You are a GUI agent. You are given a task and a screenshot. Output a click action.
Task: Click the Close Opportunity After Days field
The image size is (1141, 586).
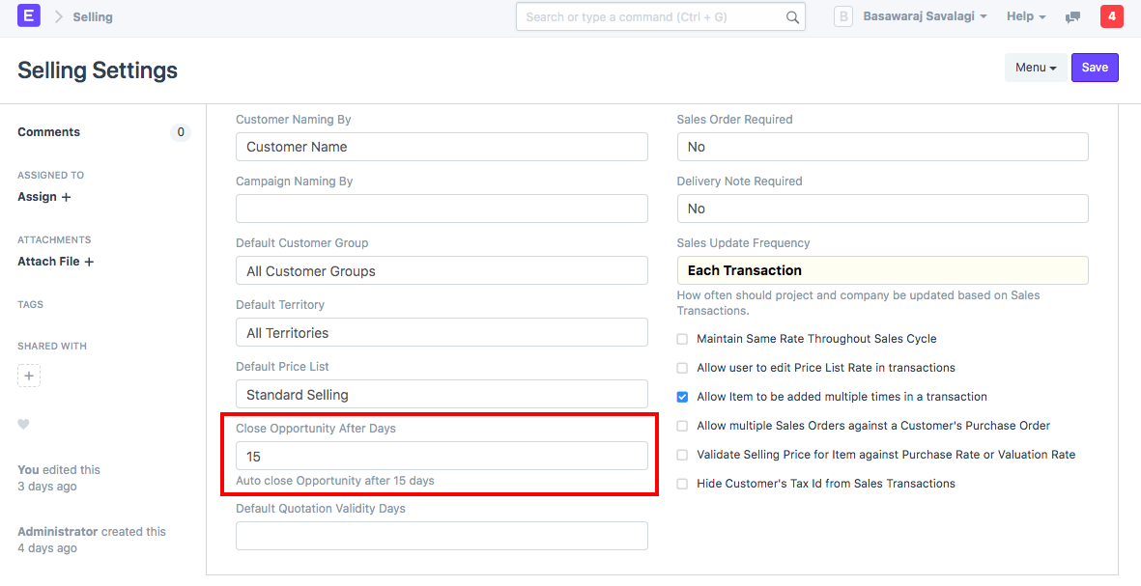click(x=442, y=456)
